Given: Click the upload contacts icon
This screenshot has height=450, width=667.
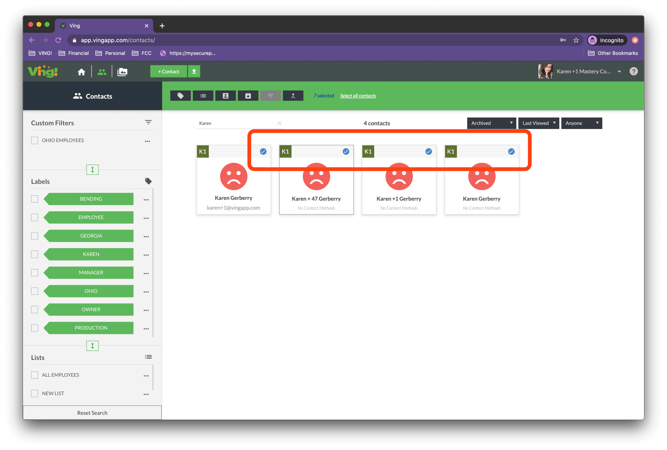Looking at the screenshot, I should 194,71.
